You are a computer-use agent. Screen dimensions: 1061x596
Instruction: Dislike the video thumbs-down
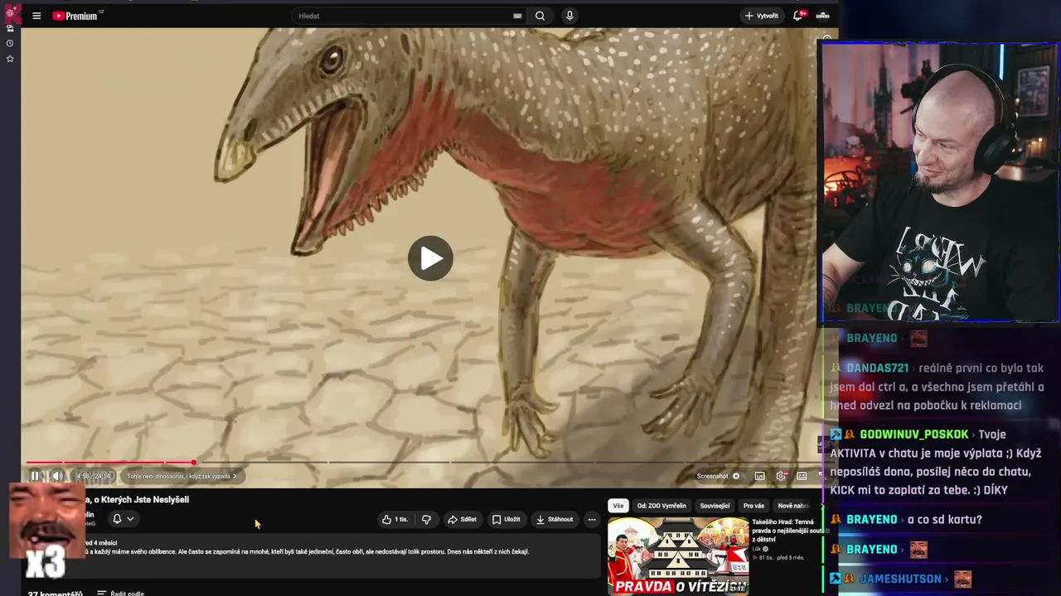pos(426,519)
